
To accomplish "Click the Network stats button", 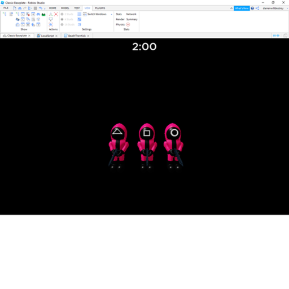I will [x=131, y=14].
